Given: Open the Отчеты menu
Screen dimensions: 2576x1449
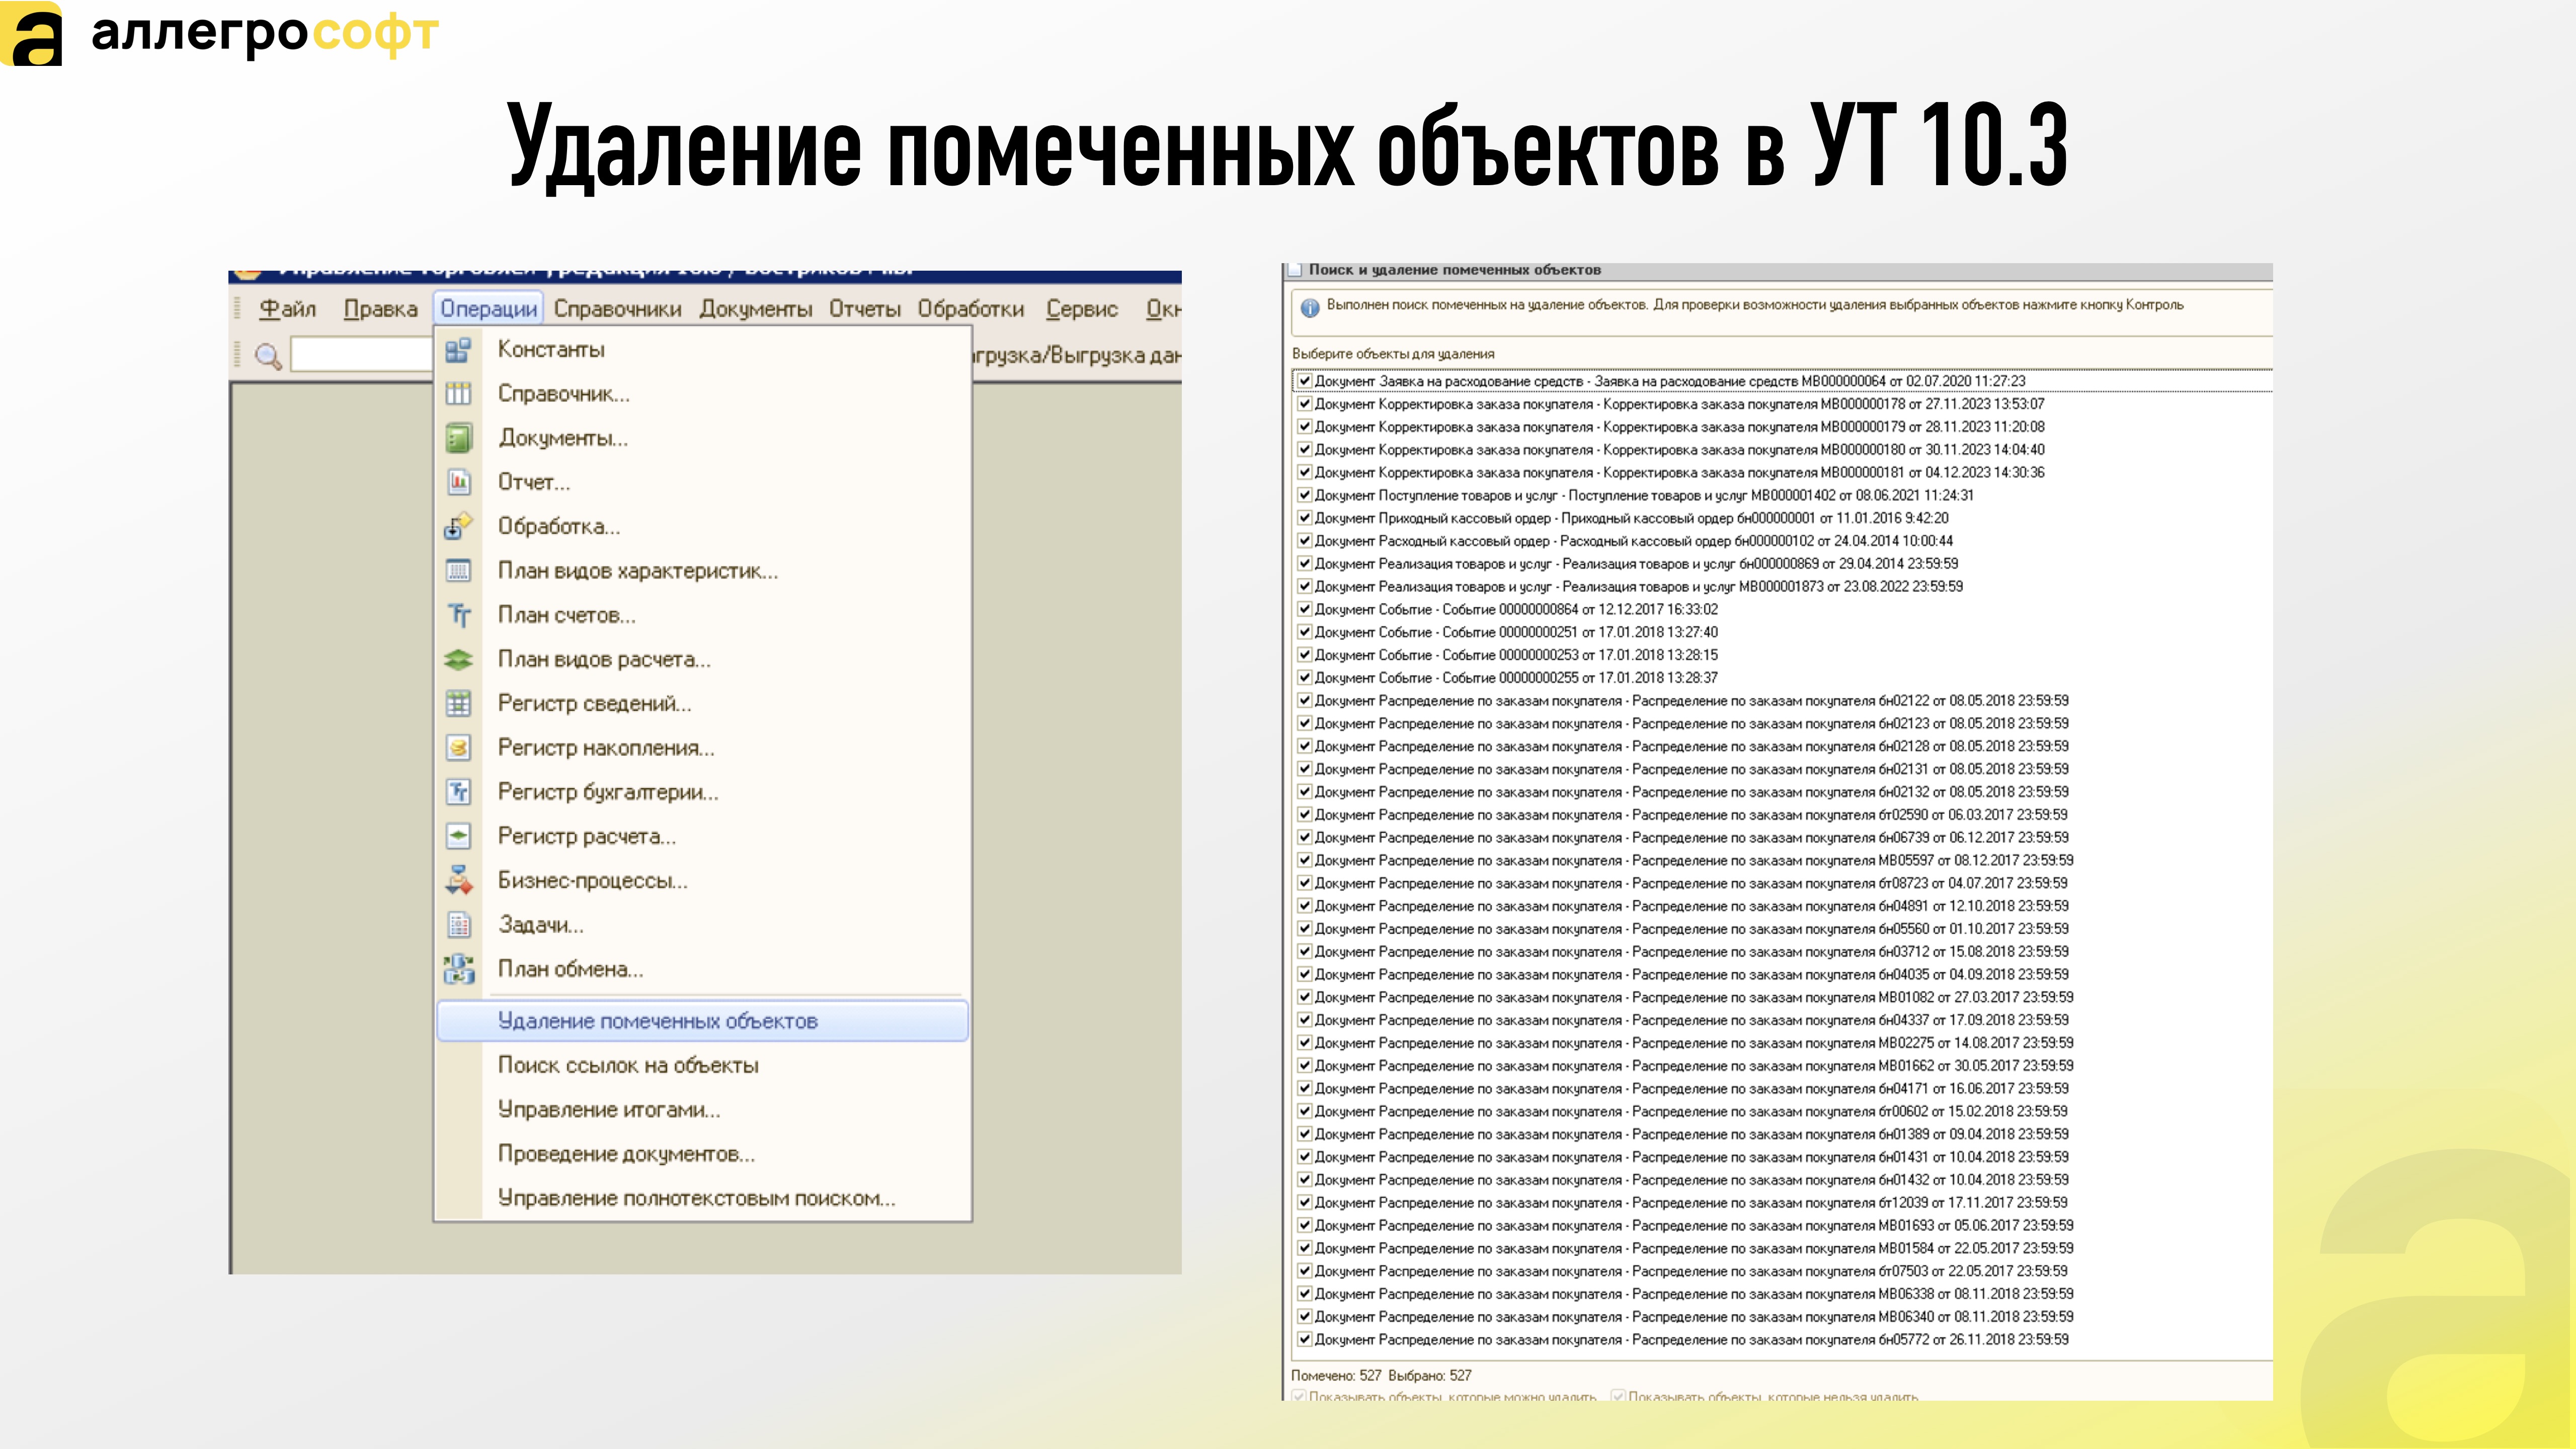Looking at the screenshot, I should 864,309.
